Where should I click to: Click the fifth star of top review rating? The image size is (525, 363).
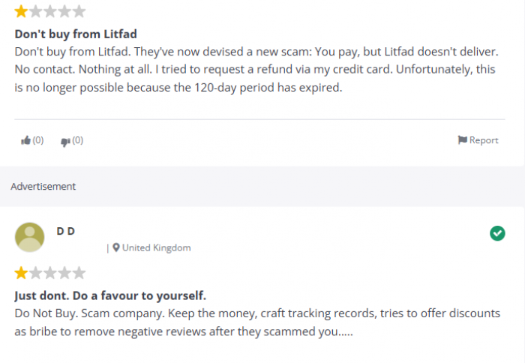79,11
